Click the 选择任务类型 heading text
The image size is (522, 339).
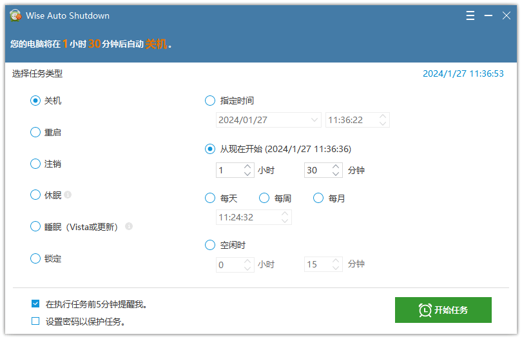(x=37, y=73)
